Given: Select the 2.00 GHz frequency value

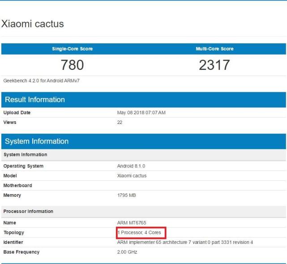Looking at the screenshot, I should [x=127, y=252].
